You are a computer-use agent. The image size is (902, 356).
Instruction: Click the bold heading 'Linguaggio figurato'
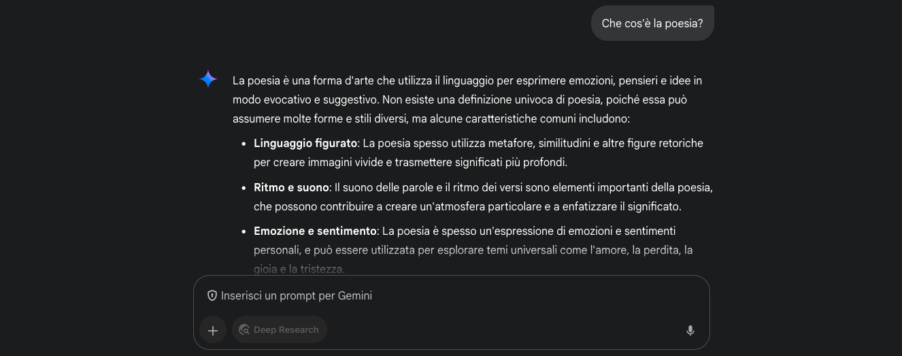[305, 144]
